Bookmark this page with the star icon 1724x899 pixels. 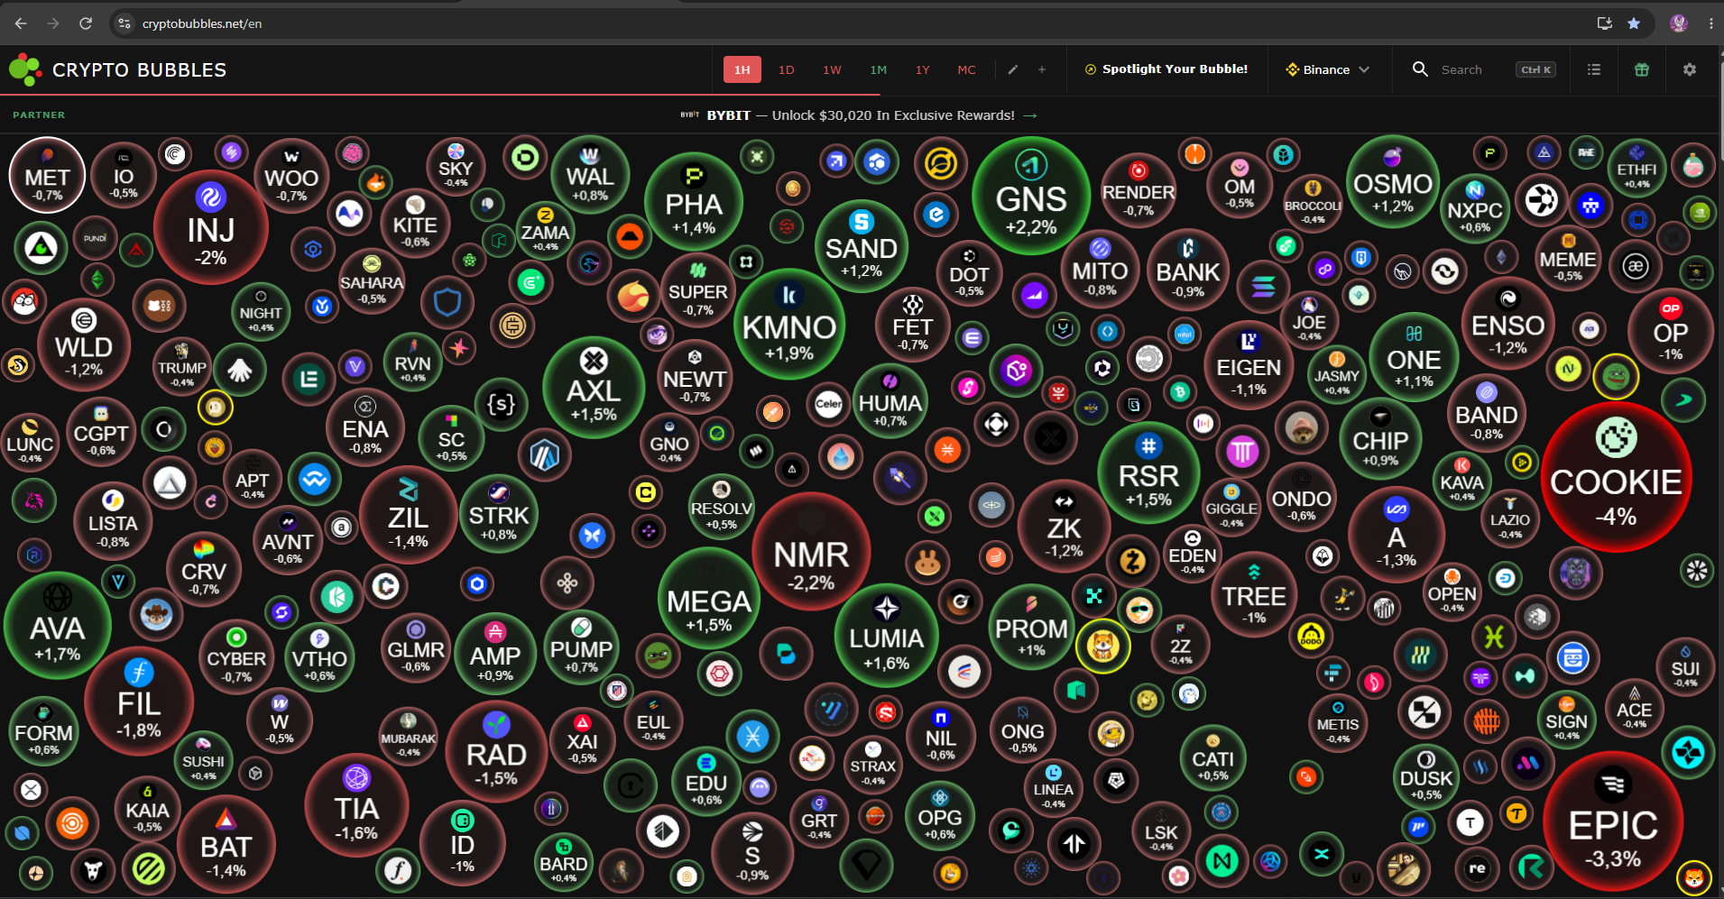pyautogui.click(x=1634, y=23)
